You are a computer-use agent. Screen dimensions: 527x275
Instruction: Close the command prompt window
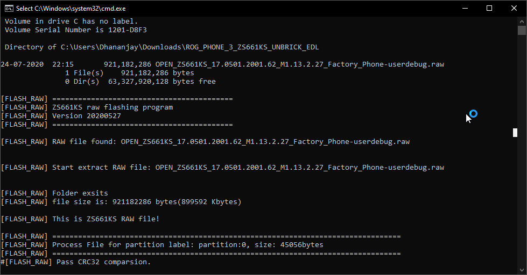tap(514, 9)
